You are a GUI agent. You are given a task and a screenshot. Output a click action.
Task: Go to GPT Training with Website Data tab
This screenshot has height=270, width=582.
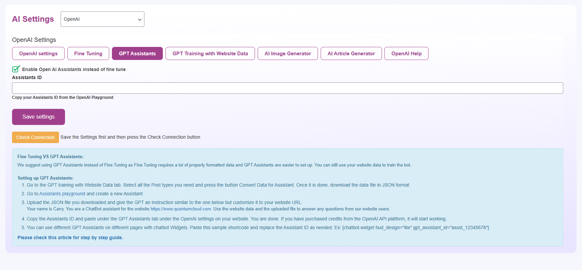click(x=210, y=54)
